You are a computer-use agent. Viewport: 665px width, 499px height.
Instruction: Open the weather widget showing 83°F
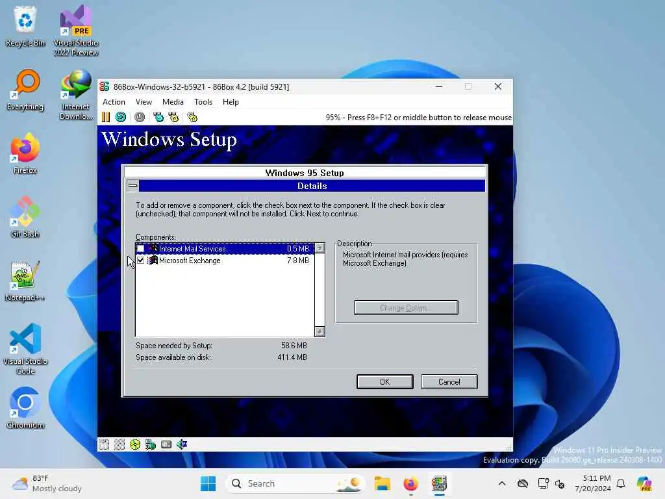click(x=47, y=483)
